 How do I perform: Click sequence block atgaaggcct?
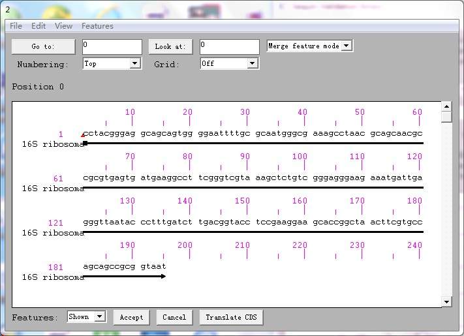pyautogui.click(x=166, y=177)
